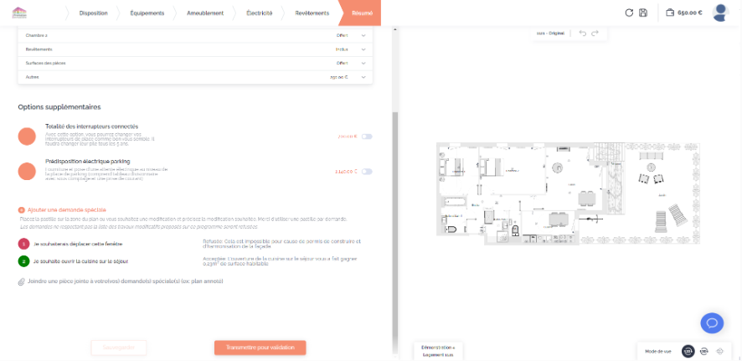Go to the Revêtements step tab
This screenshot has height=361, width=742.
pyautogui.click(x=312, y=13)
